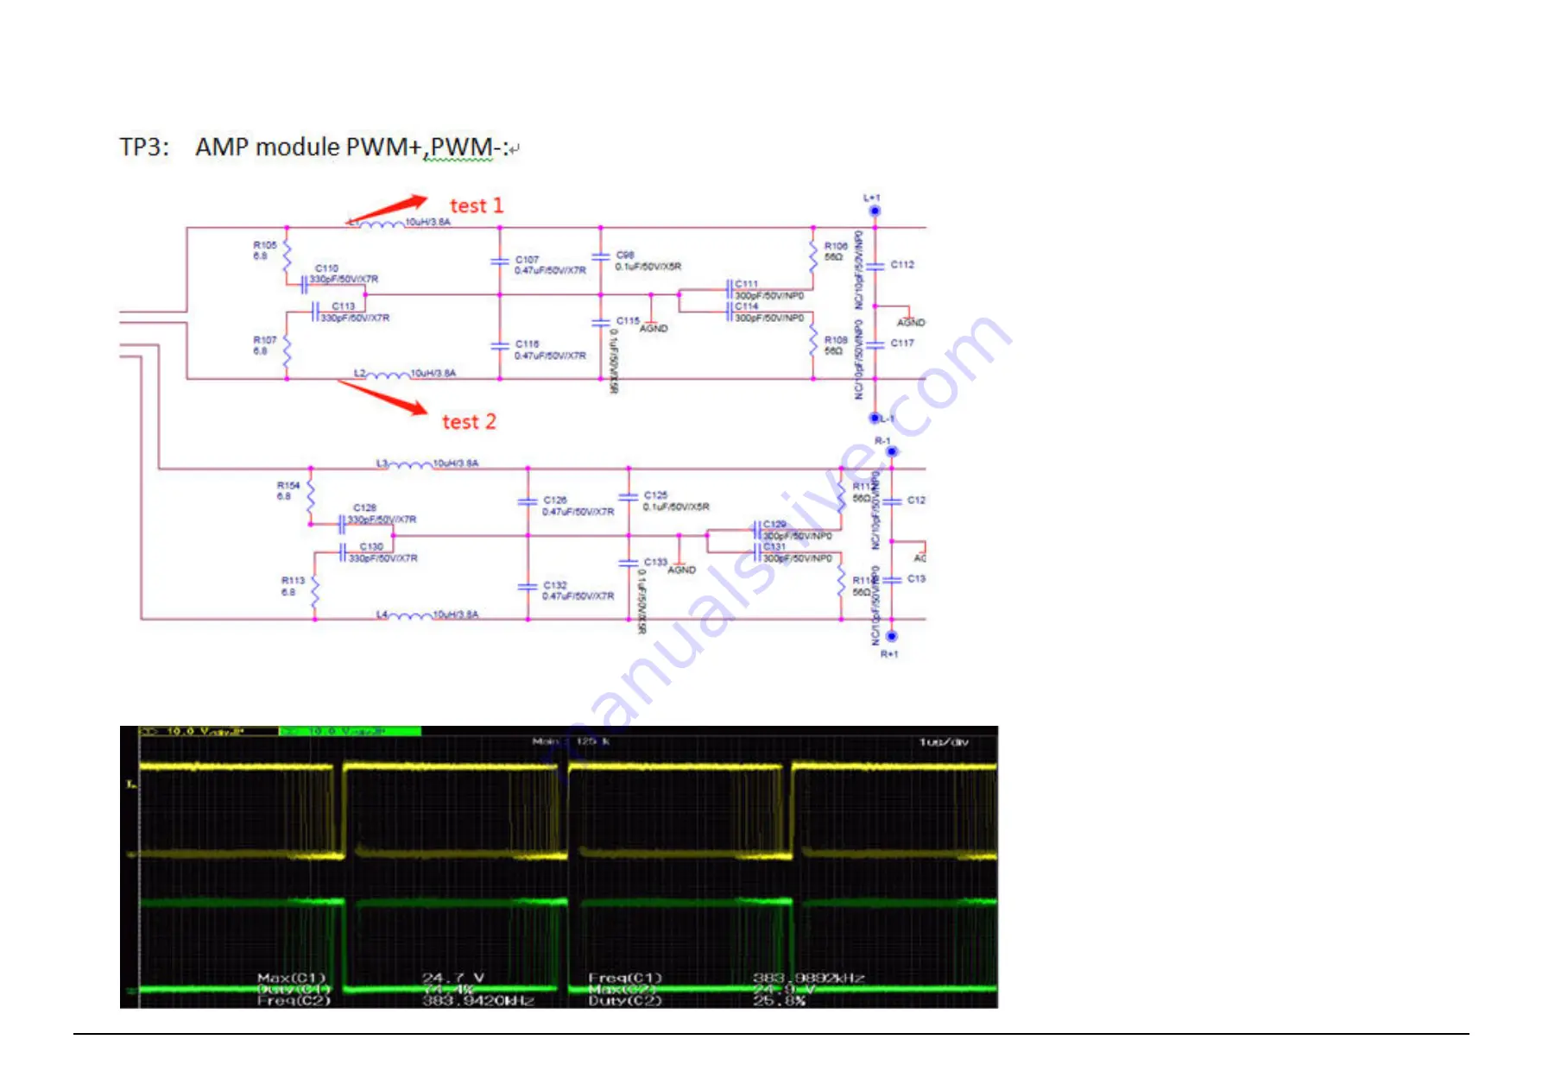Click the L+1 blue test point dot

click(x=875, y=211)
